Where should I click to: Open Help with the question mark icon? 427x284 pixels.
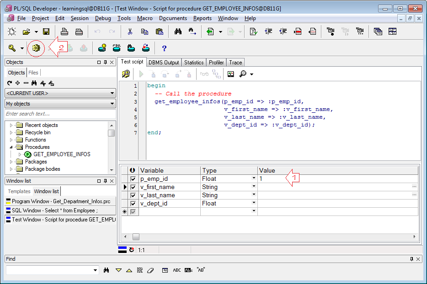[164, 48]
